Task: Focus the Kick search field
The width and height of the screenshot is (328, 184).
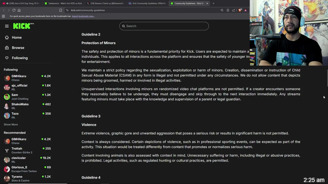Action: (x=164, y=26)
